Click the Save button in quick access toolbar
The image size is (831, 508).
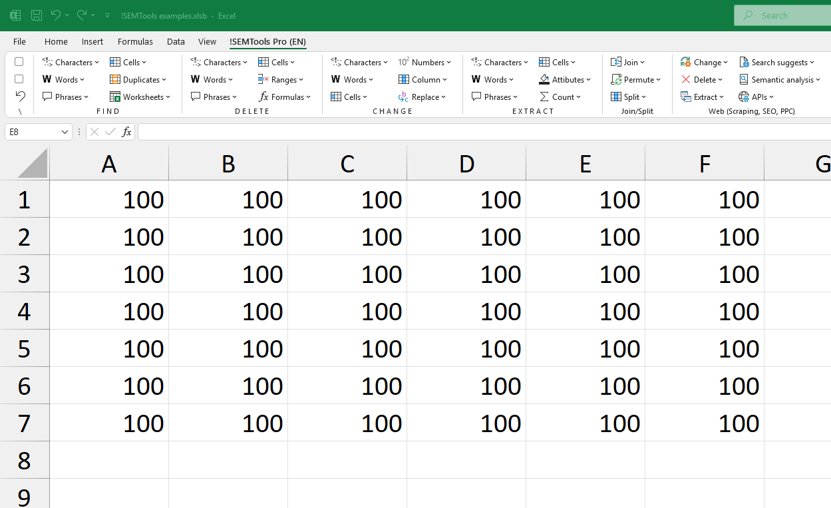pyautogui.click(x=36, y=15)
